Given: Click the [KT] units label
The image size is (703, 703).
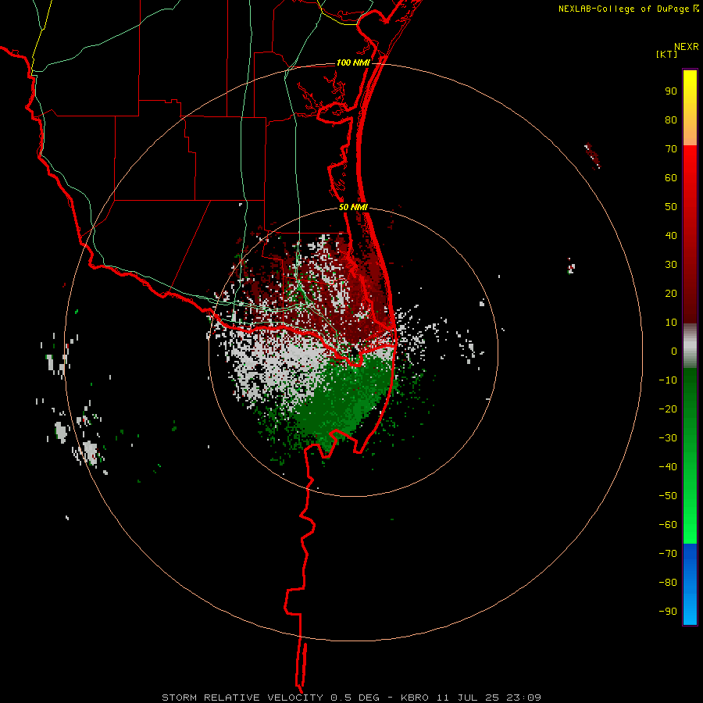Looking at the screenshot, I should [667, 54].
